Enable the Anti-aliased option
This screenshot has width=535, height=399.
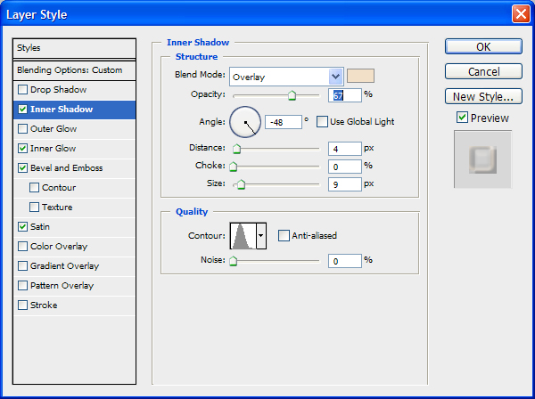pyautogui.click(x=284, y=235)
